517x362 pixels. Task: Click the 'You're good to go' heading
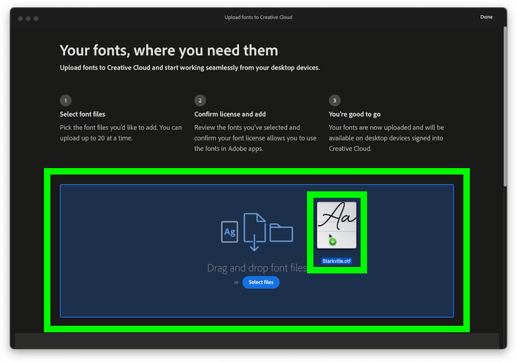pos(354,114)
